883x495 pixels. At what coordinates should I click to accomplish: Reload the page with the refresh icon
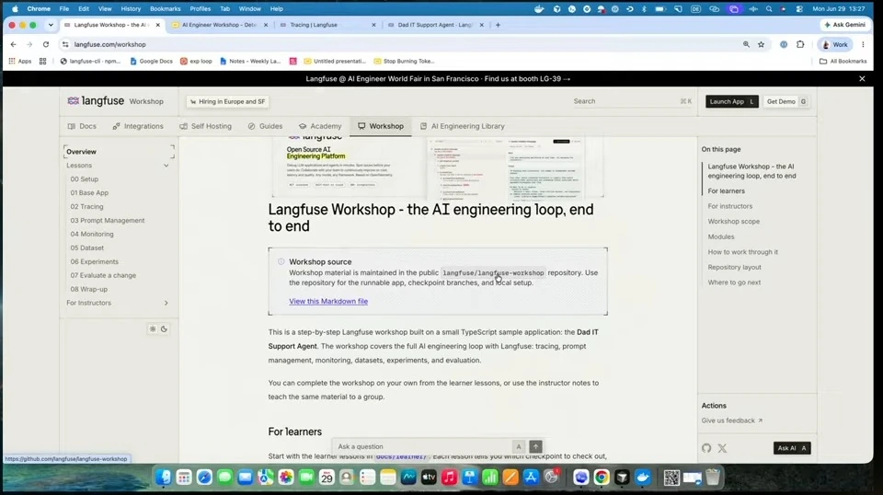[46, 44]
